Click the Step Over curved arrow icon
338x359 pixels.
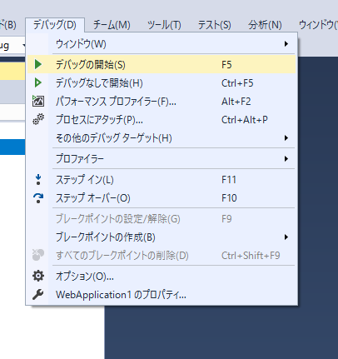click(x=38, y=198)
